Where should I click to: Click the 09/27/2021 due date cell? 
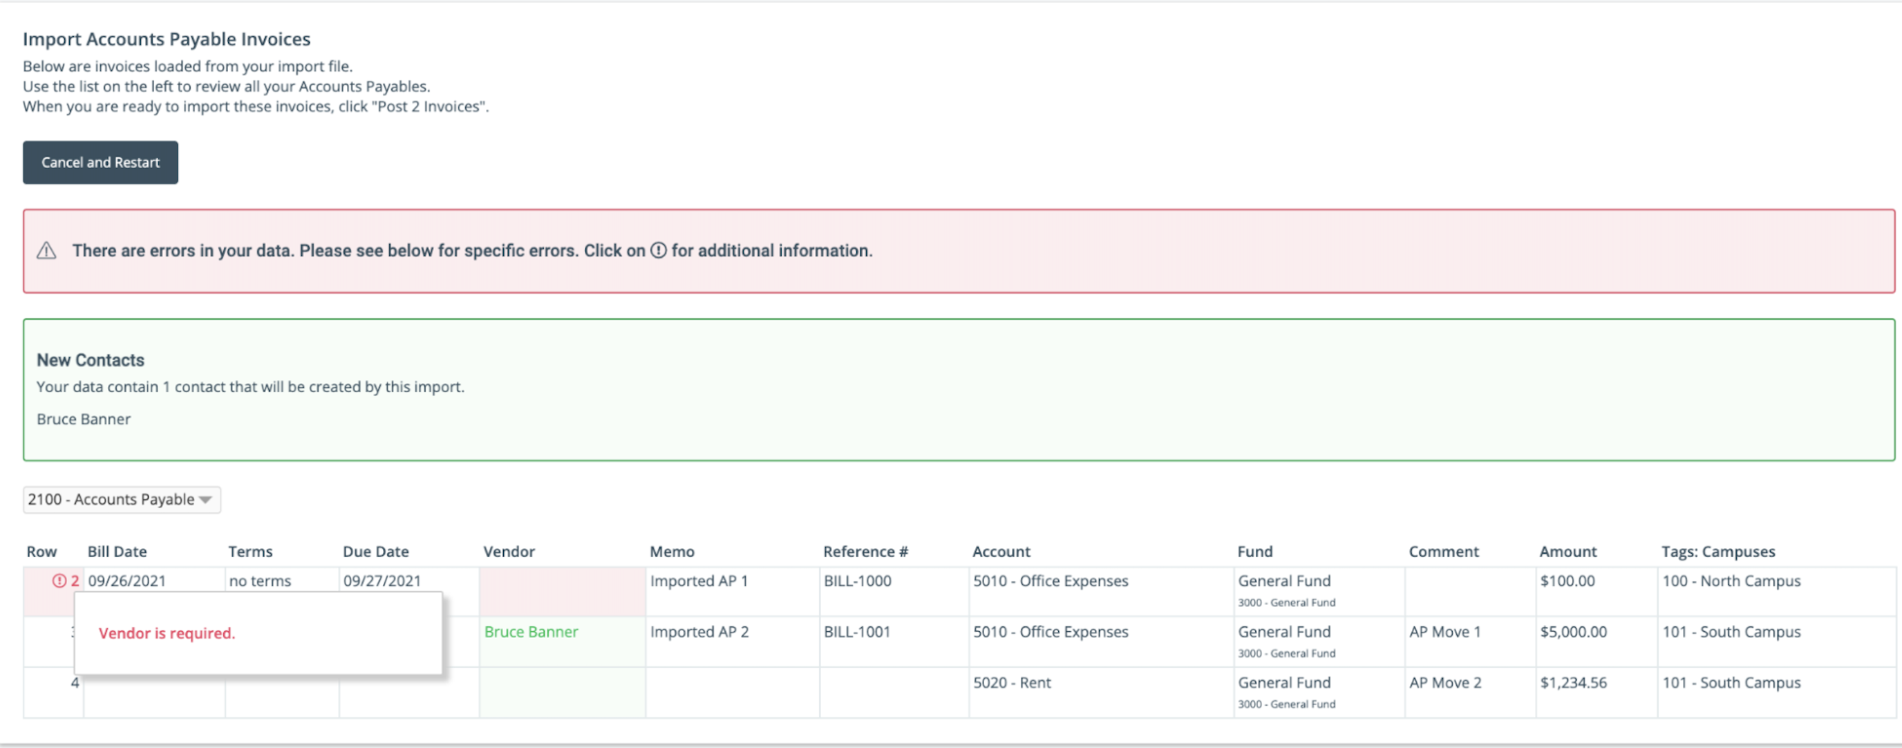pos(382,581)
